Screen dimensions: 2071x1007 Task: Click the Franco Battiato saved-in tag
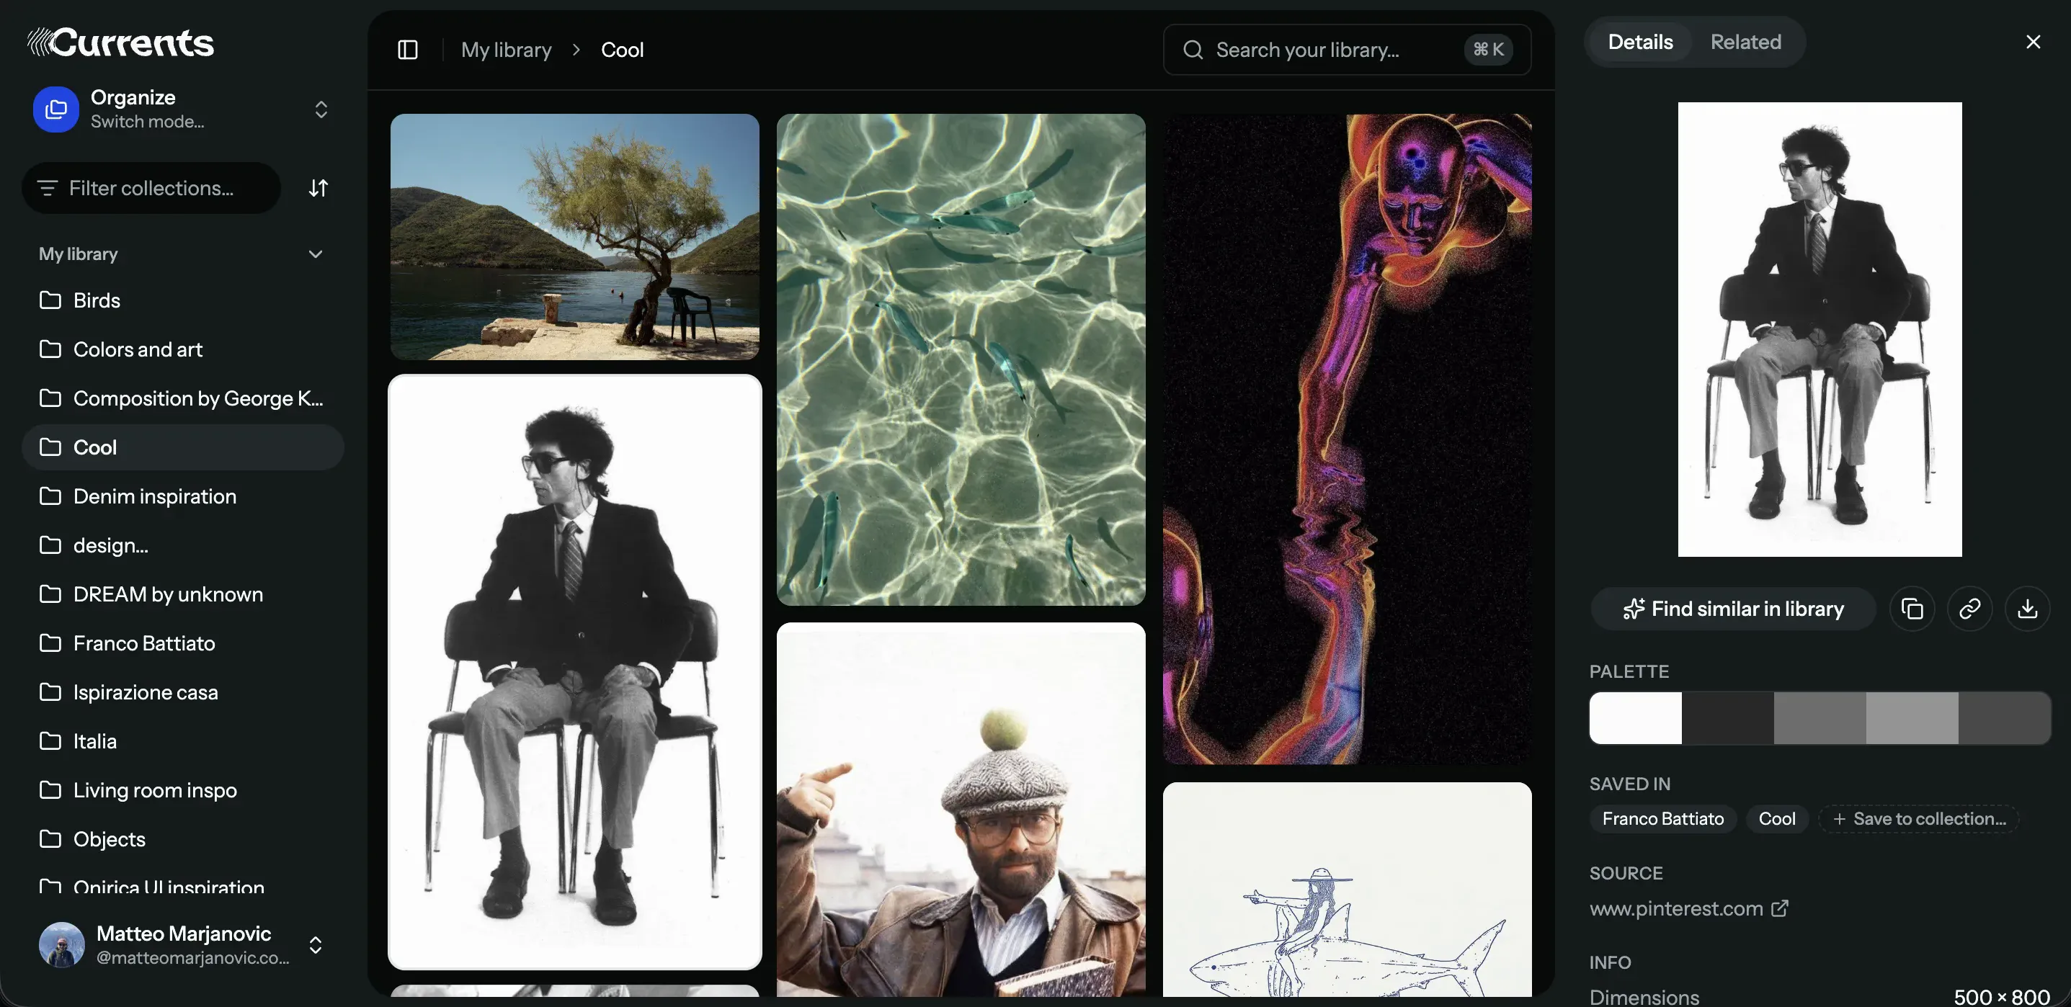click(x=1662, y=819)
